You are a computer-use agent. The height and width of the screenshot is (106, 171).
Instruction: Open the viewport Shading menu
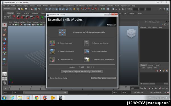click(x=16, y=22)
